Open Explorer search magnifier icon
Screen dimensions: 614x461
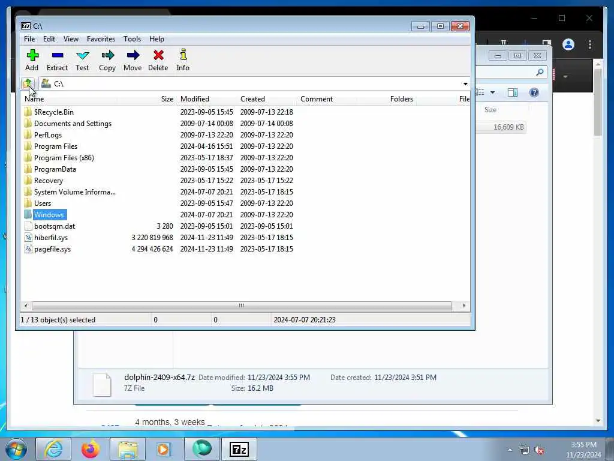(540, 72)
